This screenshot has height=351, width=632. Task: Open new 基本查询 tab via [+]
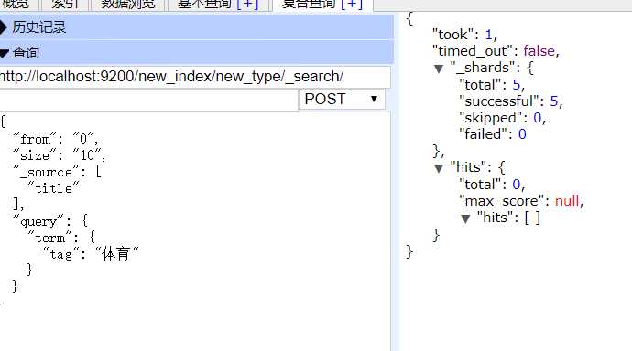click(x=247, y=4)
